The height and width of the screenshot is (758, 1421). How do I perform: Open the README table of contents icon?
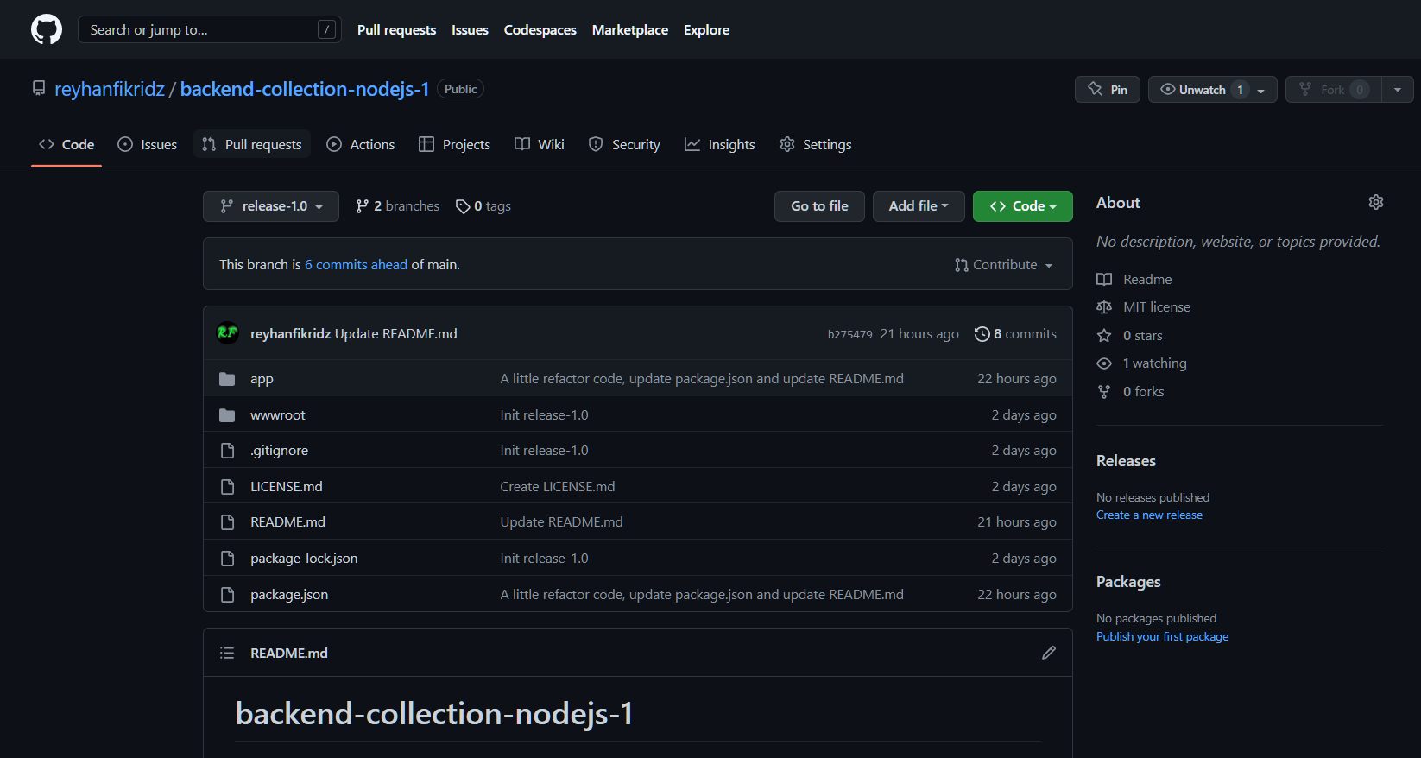(227, 653)
